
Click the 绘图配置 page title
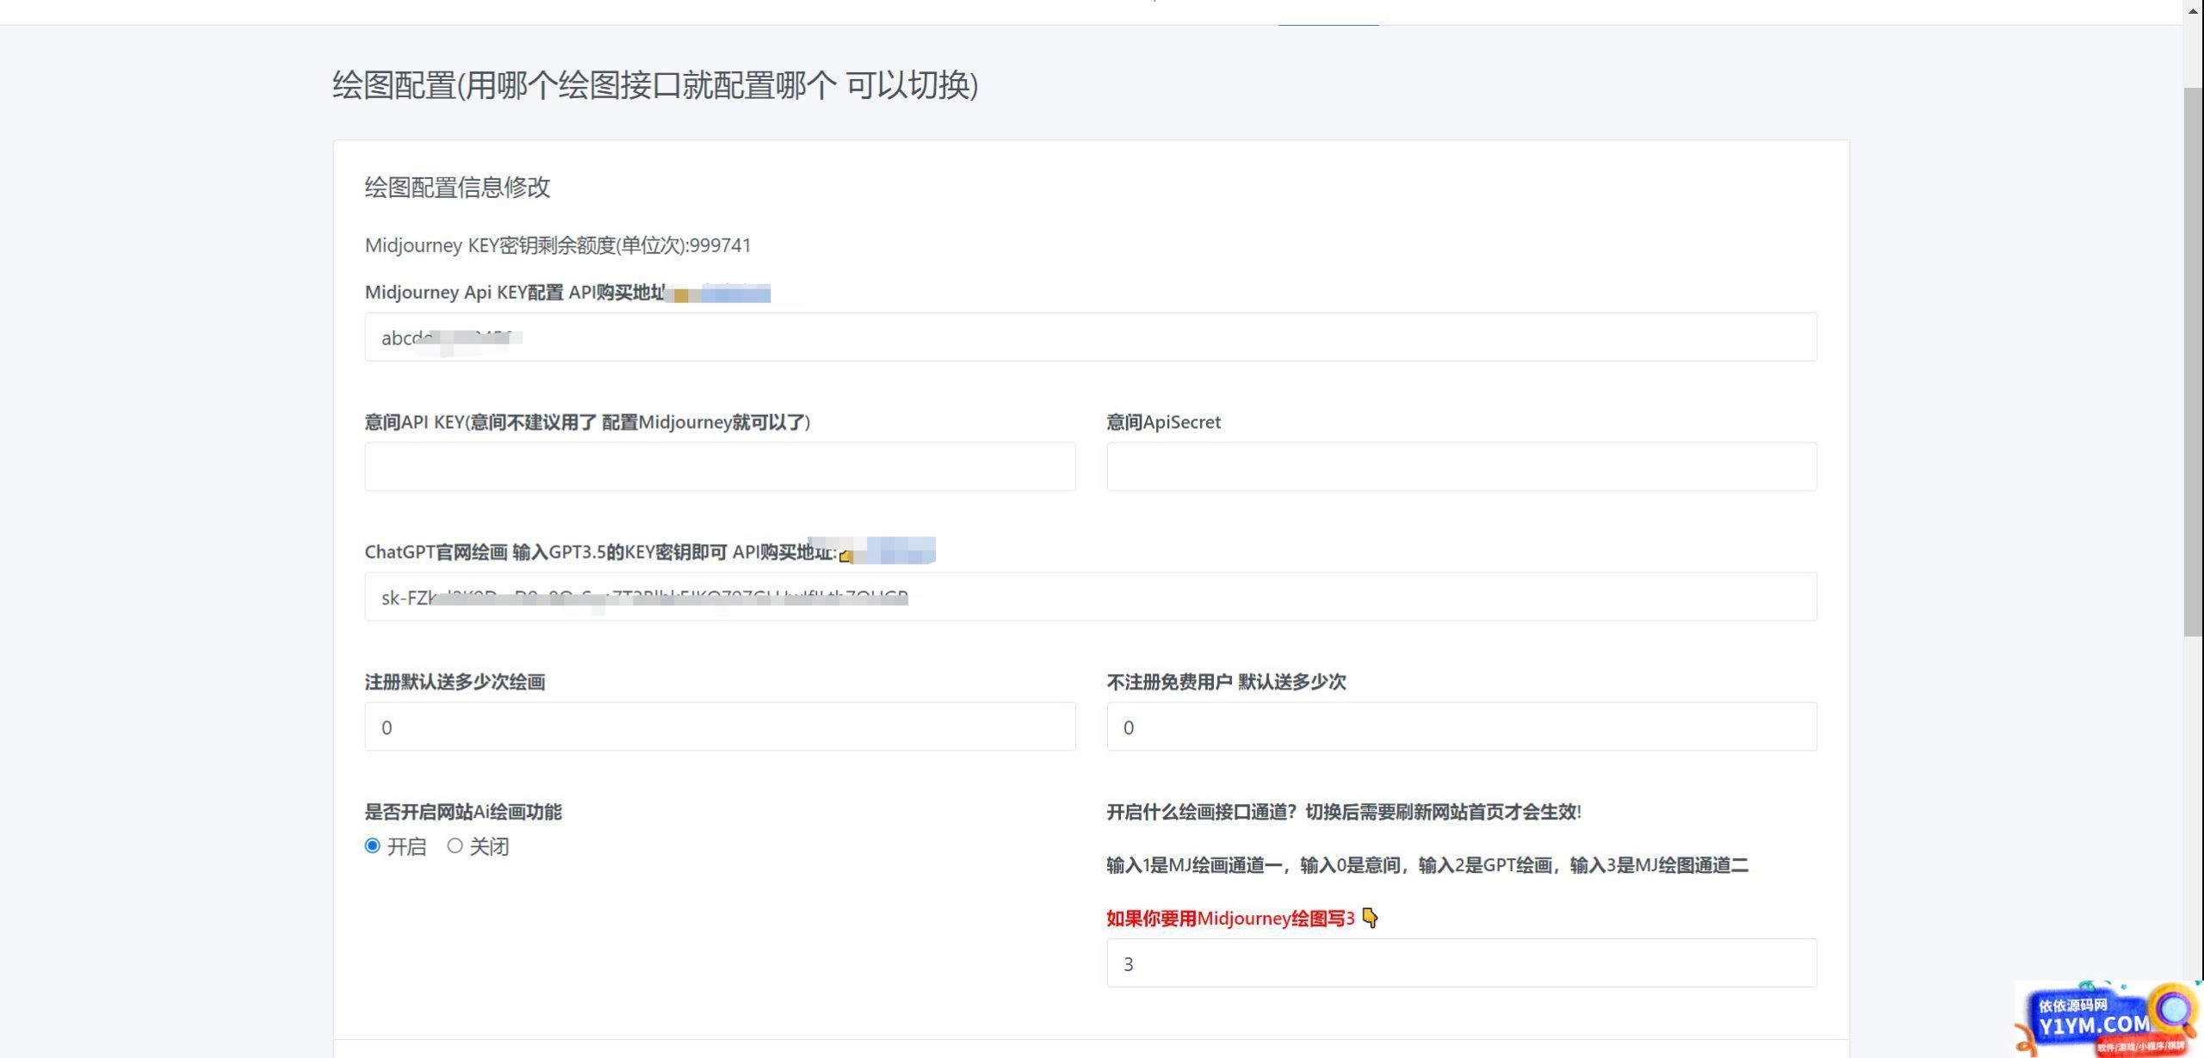click(x=655, y=85)
